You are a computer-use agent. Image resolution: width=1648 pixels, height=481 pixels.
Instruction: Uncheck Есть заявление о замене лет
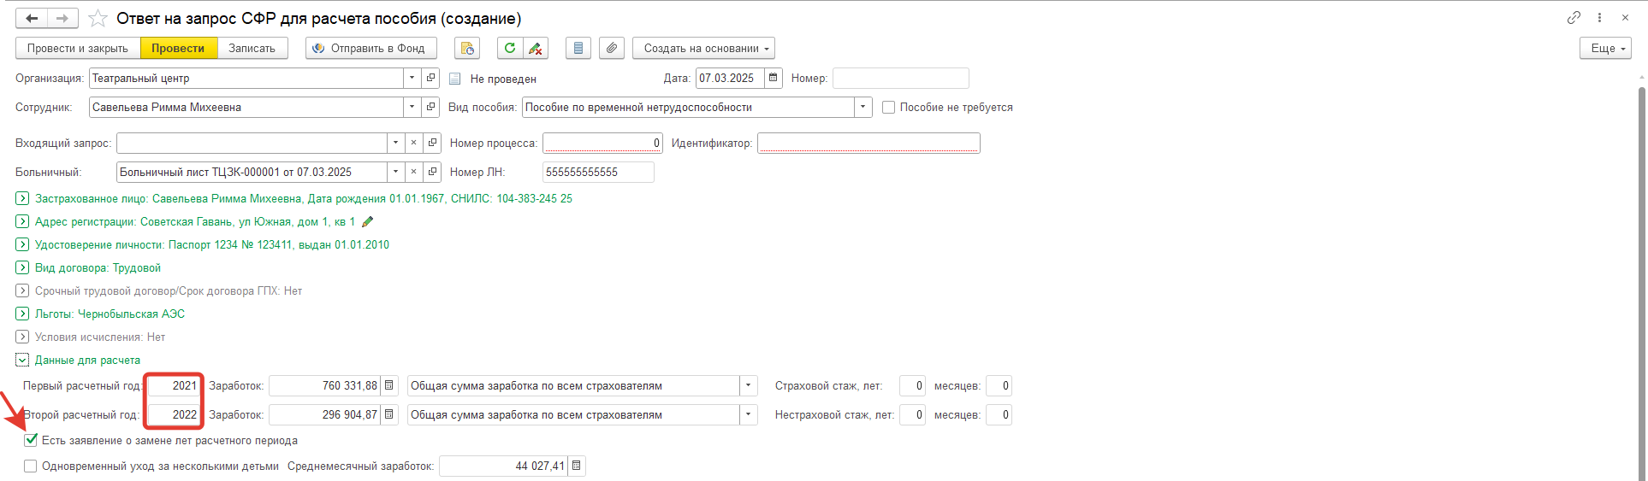31,440
